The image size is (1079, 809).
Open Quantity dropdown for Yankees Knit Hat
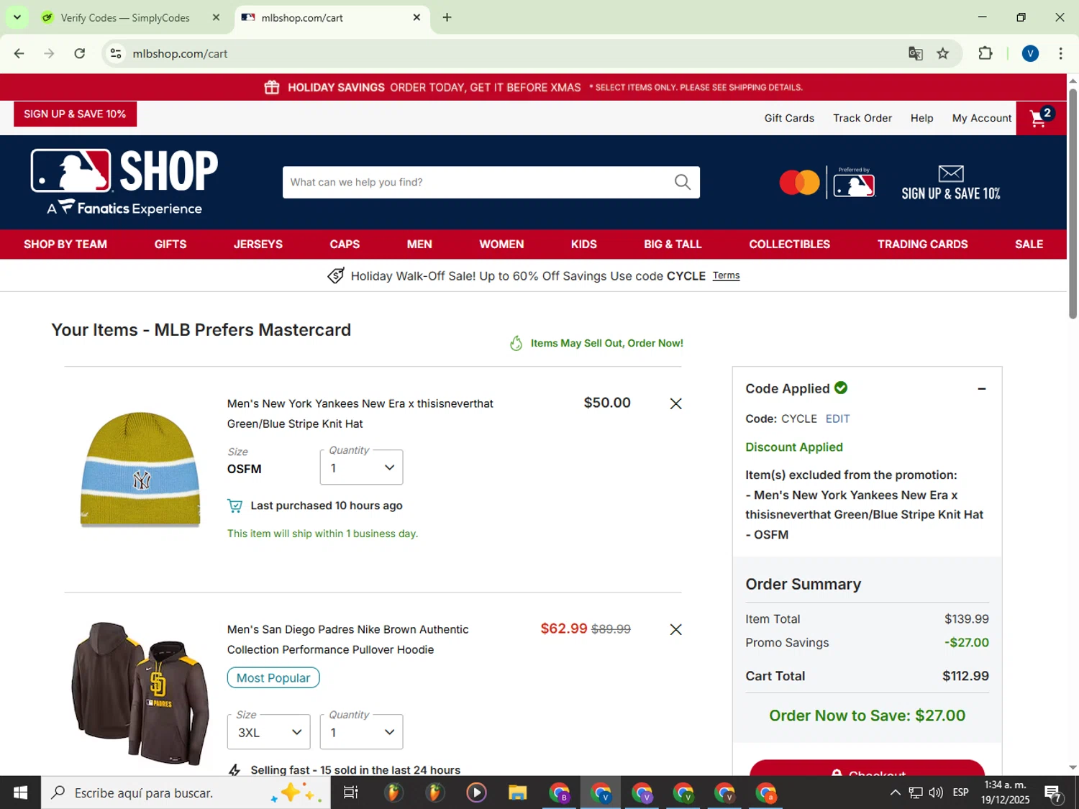(361, 467)
